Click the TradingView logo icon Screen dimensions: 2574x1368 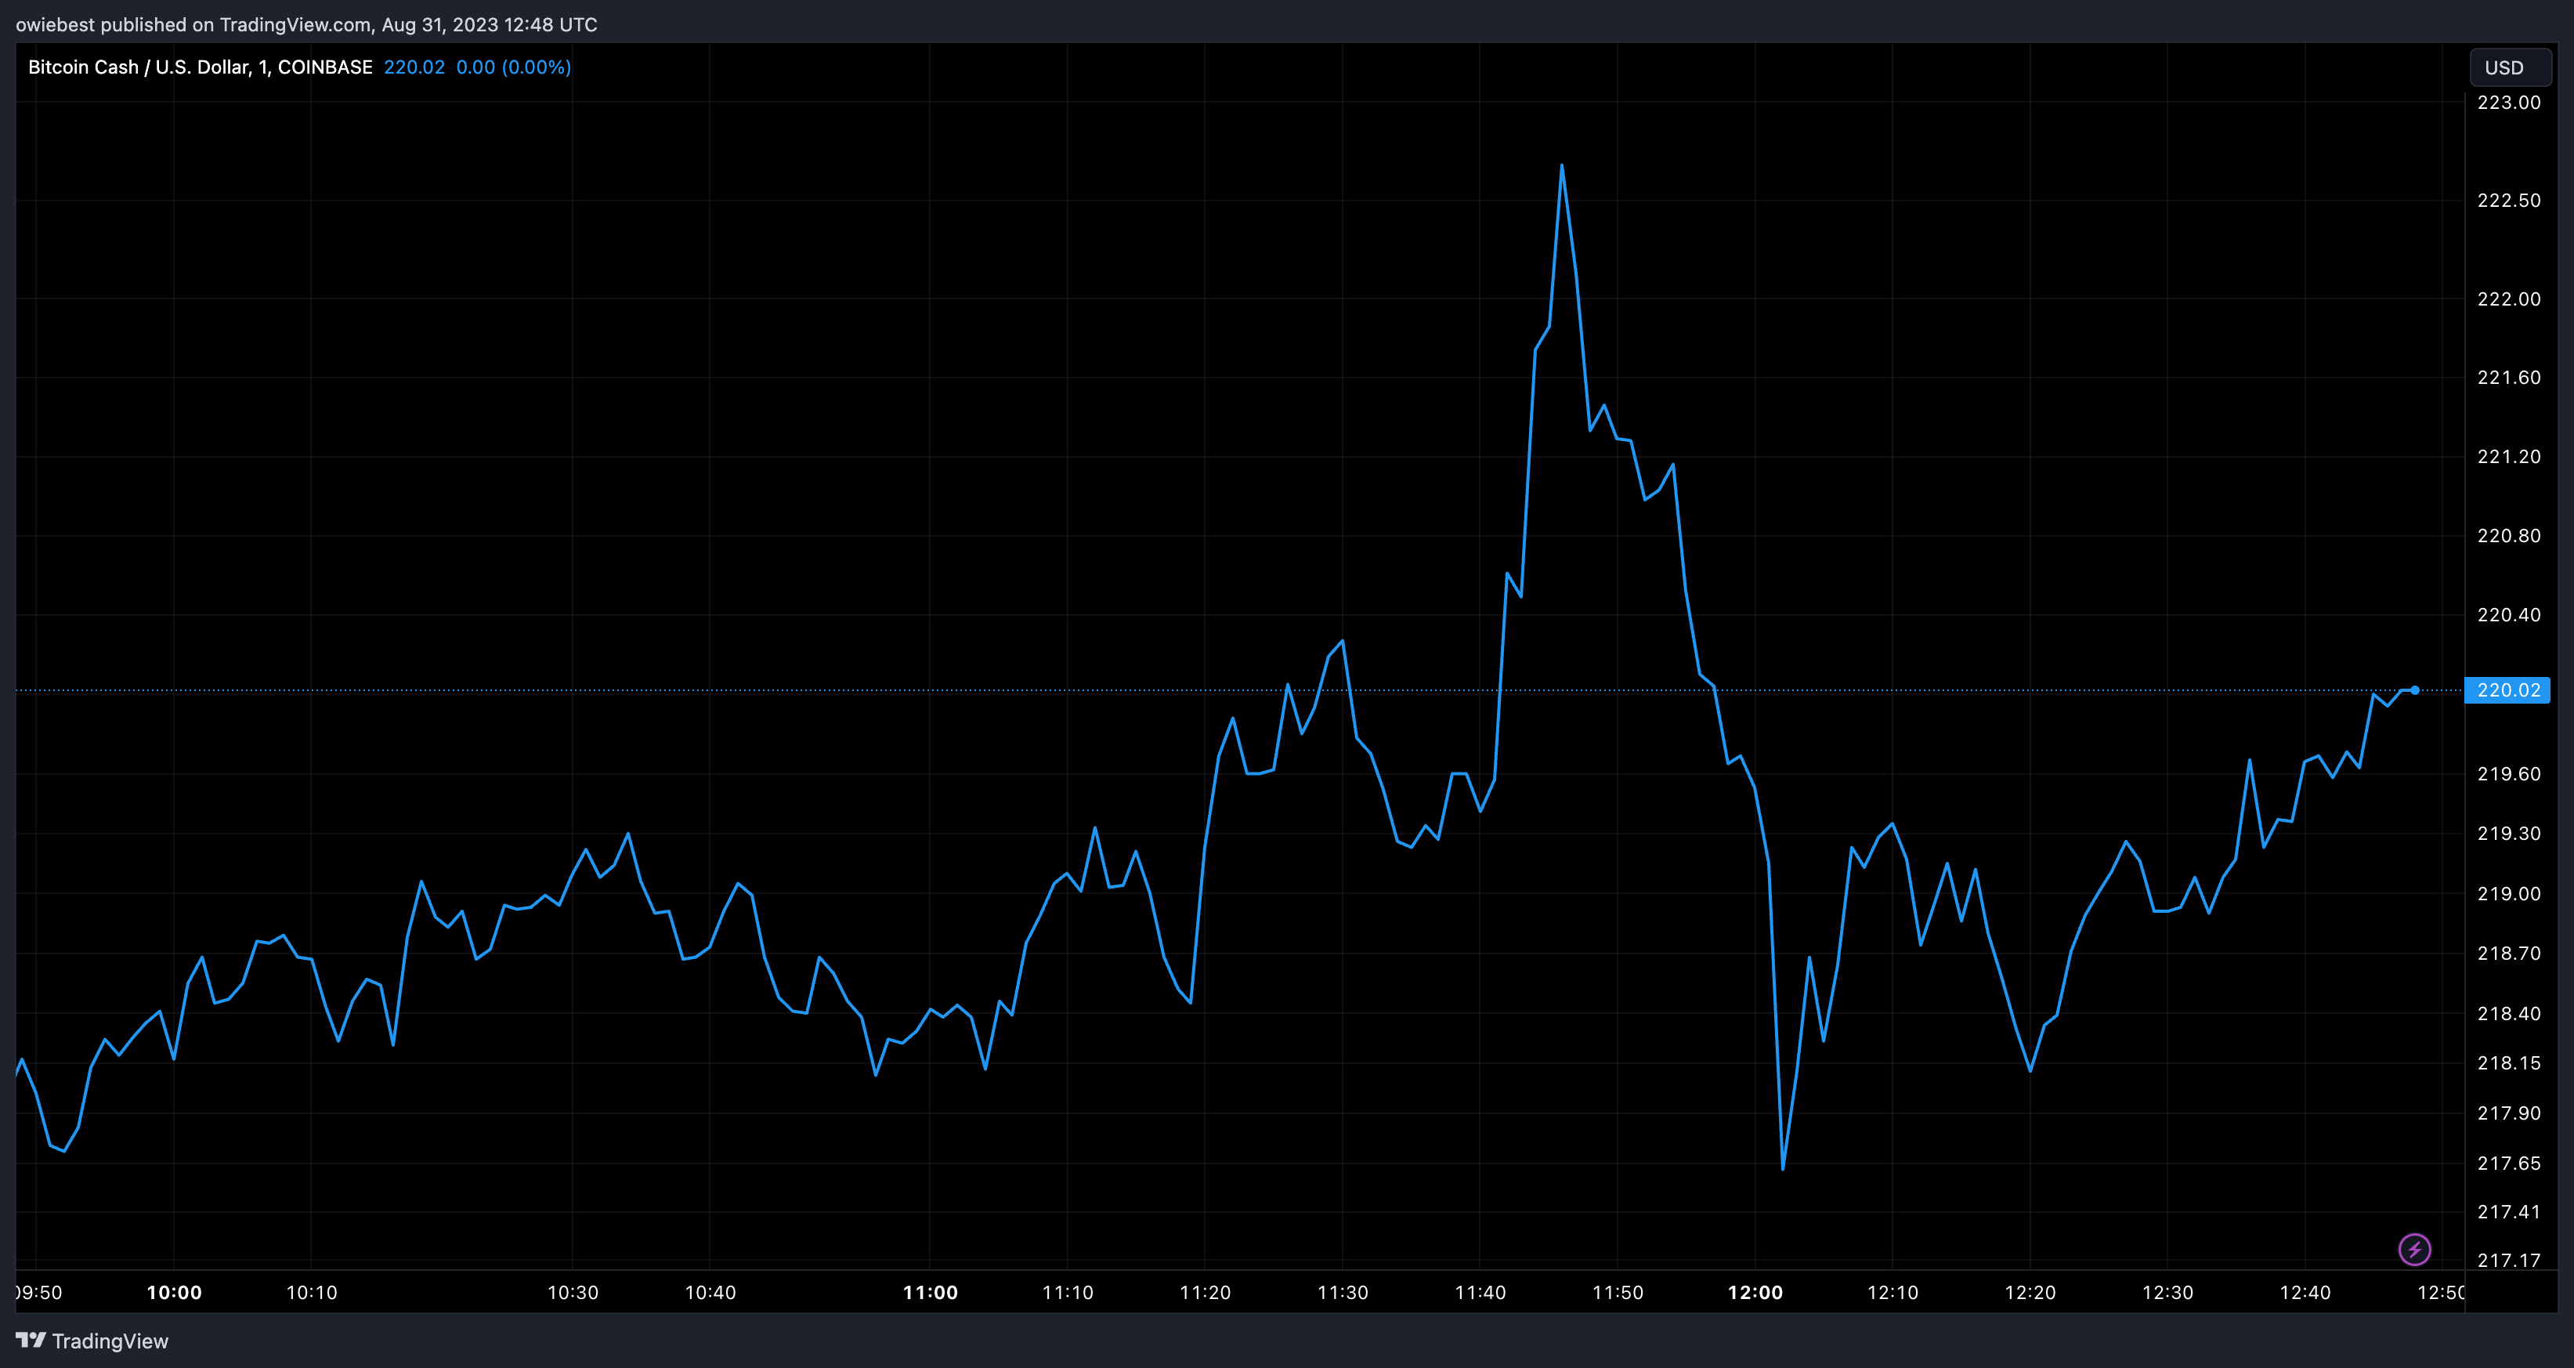coord(30,1340)
